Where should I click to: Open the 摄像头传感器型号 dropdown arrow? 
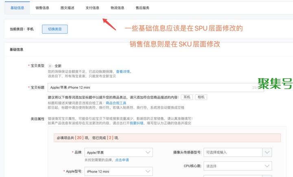click(267, 152)
